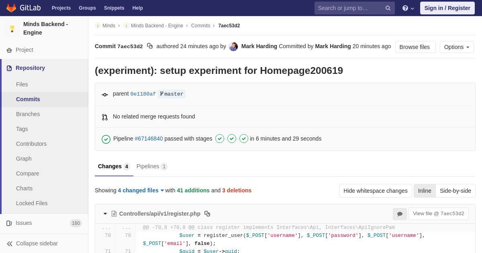The image size is (482, 253).
Task: Collapse the register.php diff
Action: pyautogui.click(x=105, y=214)
